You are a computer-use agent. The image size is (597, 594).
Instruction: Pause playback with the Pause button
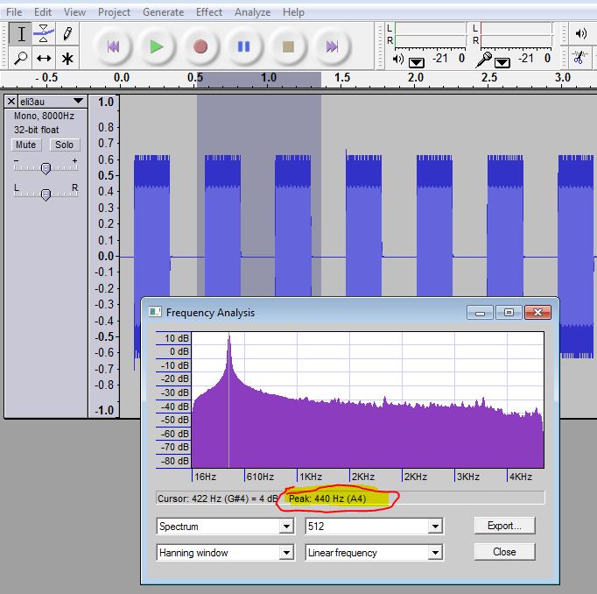pyautogui.click(x=244, y=46)
